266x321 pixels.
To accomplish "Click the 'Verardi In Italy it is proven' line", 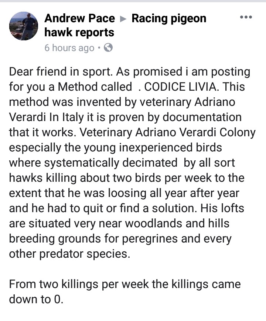I will [x=125, y=117].
